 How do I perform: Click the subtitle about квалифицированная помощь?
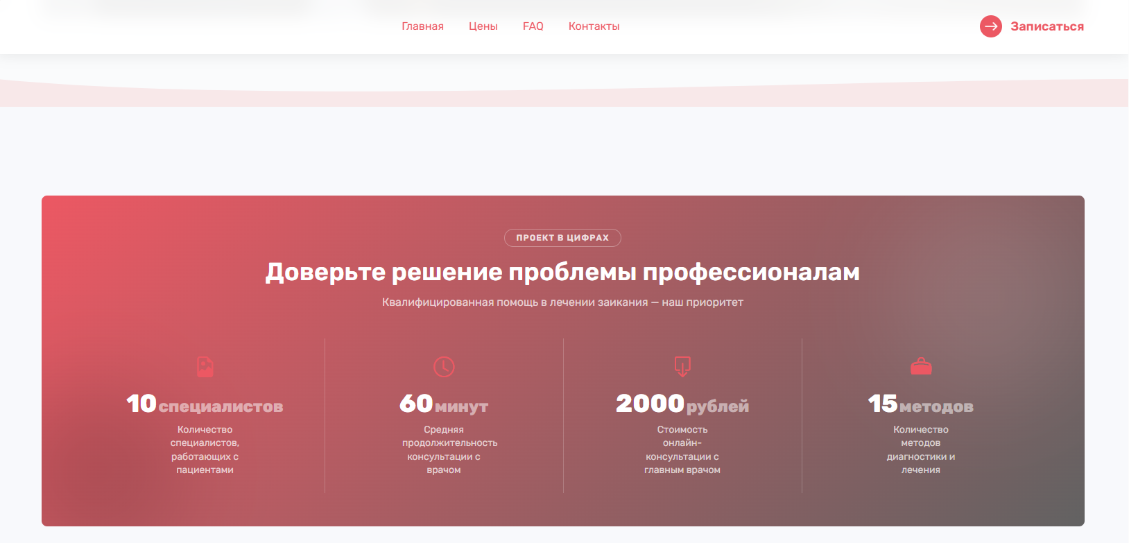click(x=562, y=302)
